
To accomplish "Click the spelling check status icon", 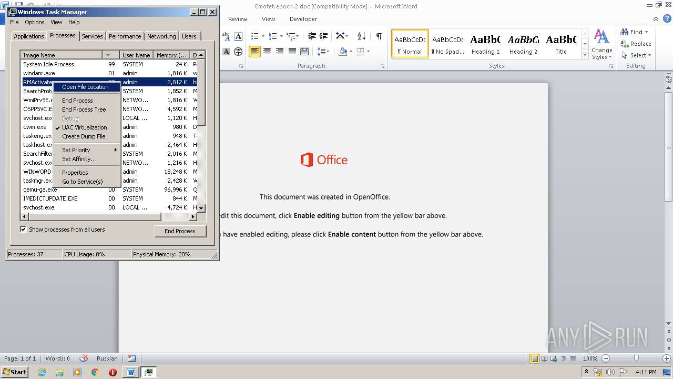I will coord(84,358).
